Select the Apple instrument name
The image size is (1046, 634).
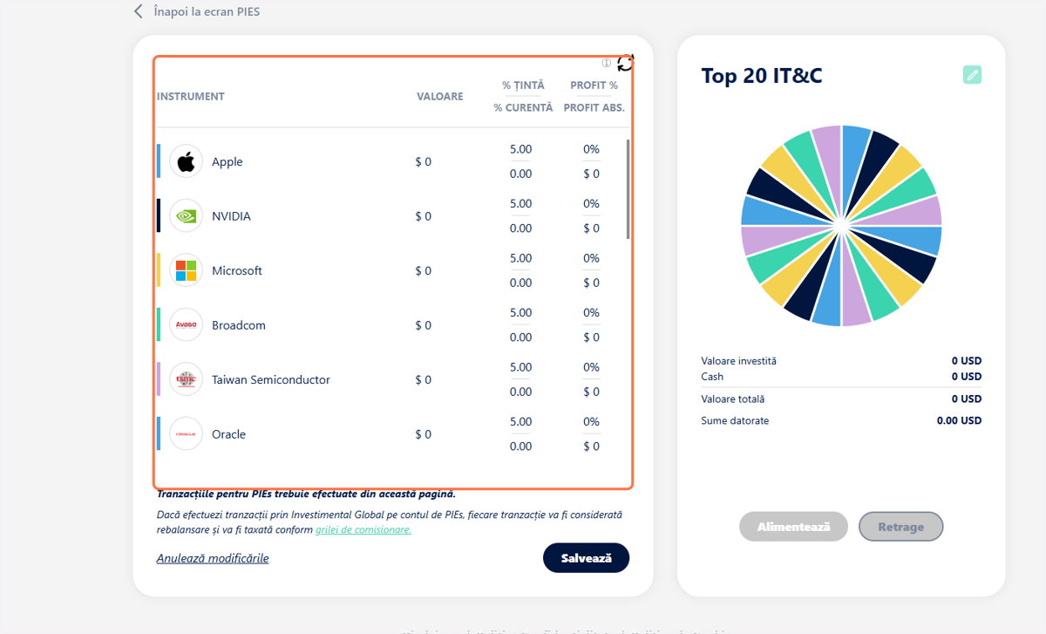pyautogui.click(x=228, y=161)
